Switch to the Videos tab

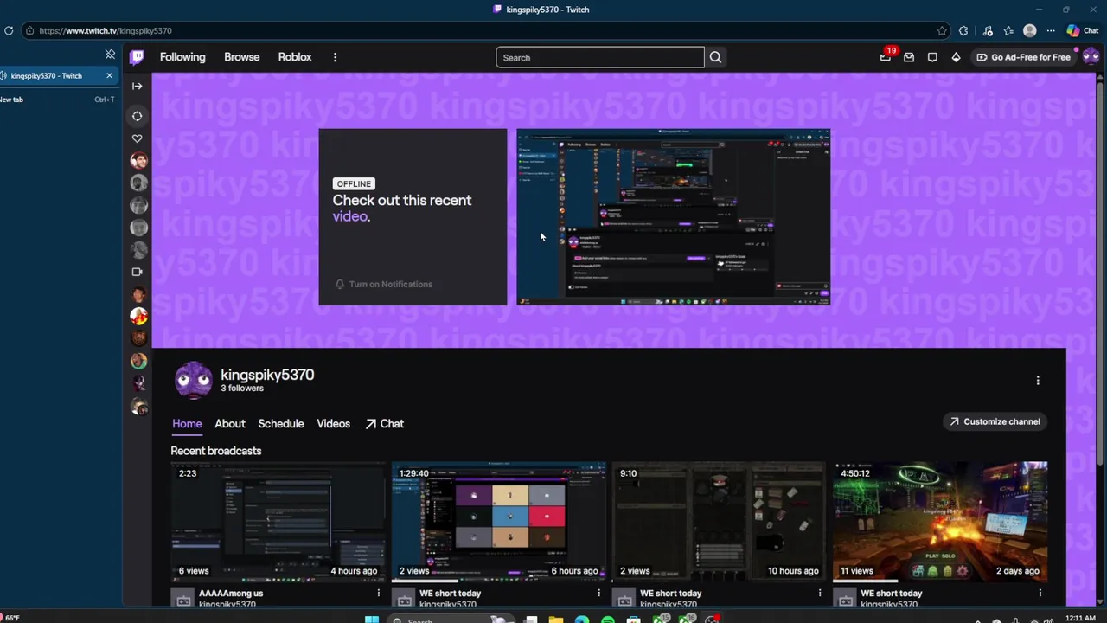333,424
